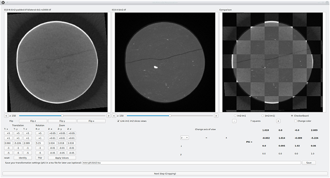Subtract 5 from T: z translation
The height and width of the screenshot is (178, 330).
click(x=27, y=153)
